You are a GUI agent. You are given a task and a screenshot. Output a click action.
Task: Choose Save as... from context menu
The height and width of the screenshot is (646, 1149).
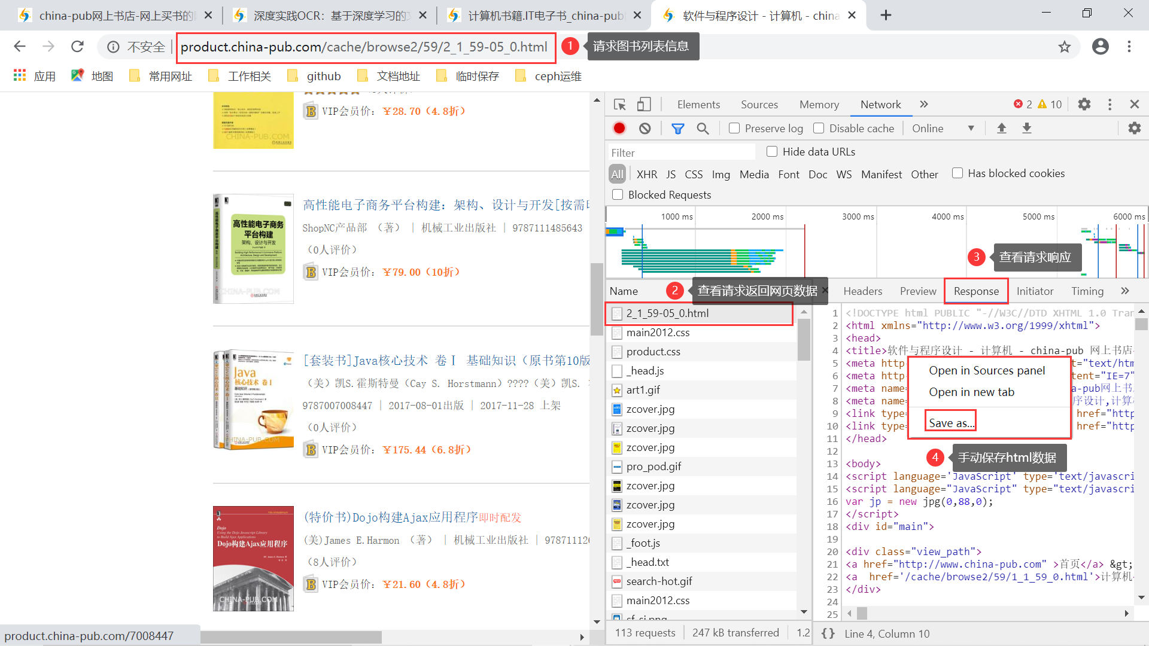[x=951, y=423]
